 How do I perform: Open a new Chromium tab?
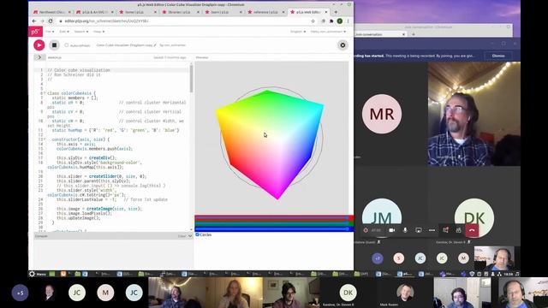[336, 12]
